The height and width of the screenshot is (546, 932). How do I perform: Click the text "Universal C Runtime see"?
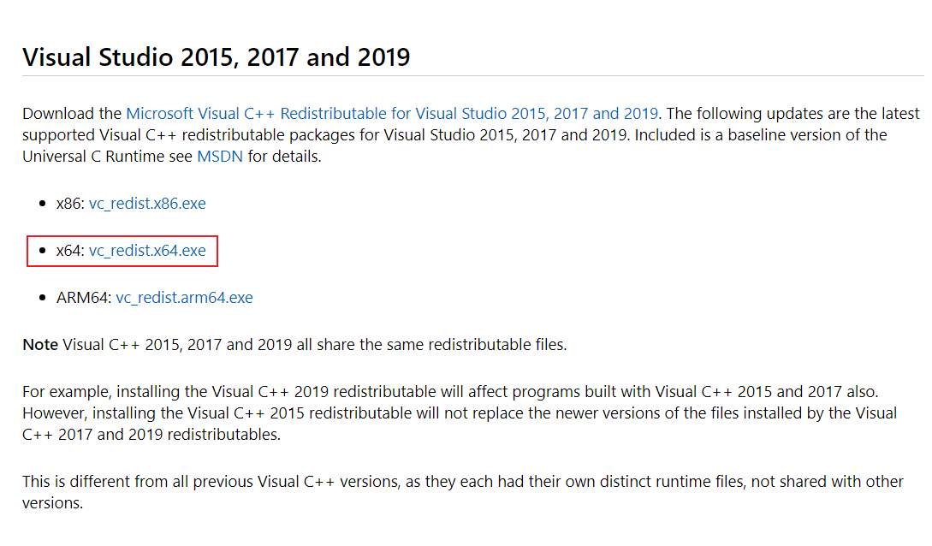coord(108,157)
